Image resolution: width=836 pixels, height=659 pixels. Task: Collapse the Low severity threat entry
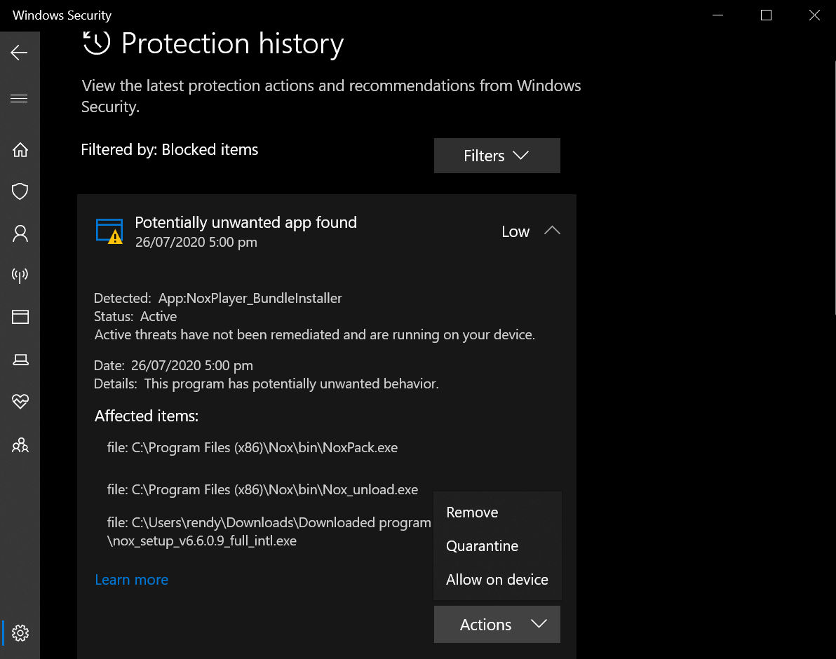pos(552,231)
